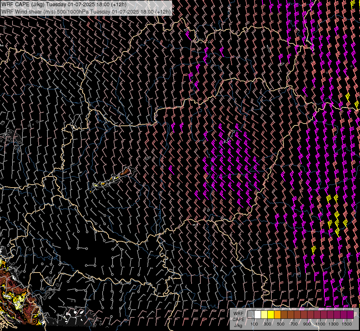Image resolution: width=360 pixels, height=331 pixels.
Task: Click the 1100 tick label on the legend
Action: 320,324
